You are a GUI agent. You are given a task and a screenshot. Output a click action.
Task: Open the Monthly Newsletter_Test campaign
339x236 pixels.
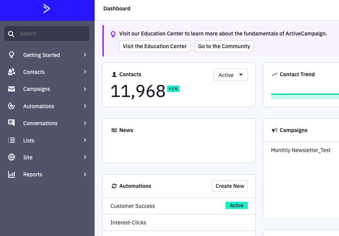click(301, 150)
